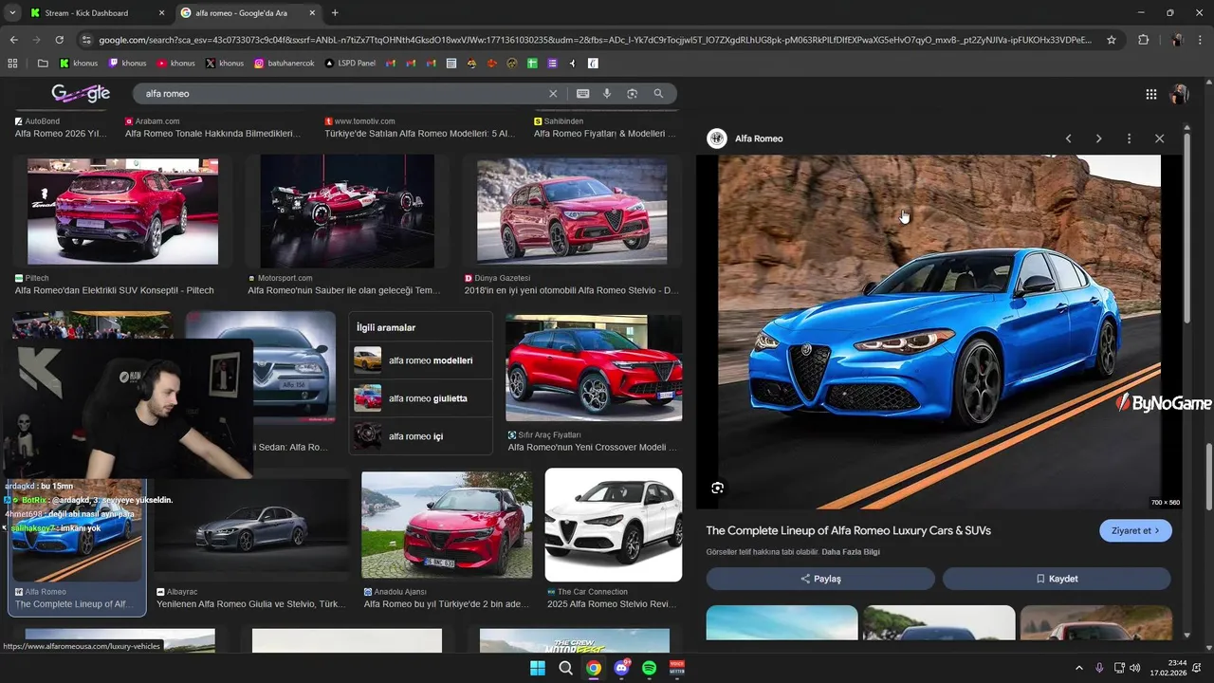Select the alfa romeo - Google'da Ara tab
The image size is (1214, 683).
[247, 13]
